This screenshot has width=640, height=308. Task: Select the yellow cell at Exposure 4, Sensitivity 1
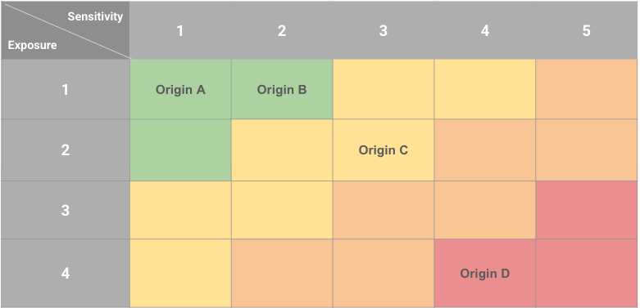pos(180,273)
